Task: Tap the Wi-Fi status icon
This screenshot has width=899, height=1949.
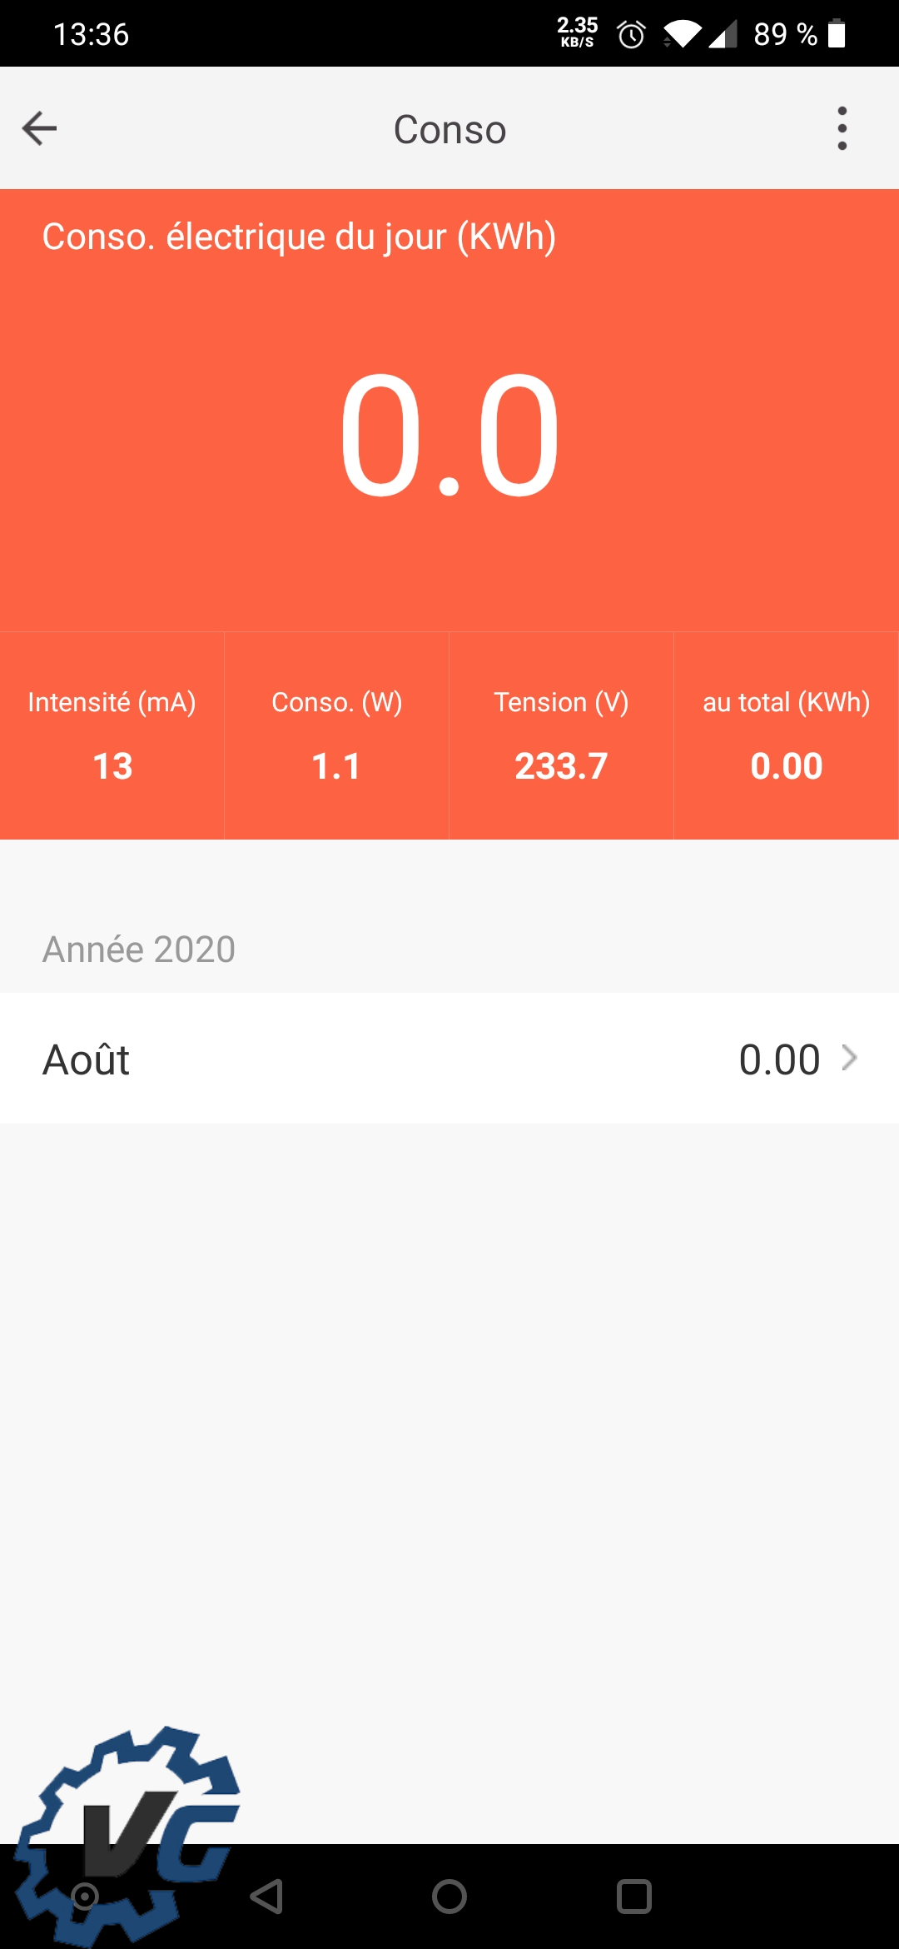Action: [683, 35]
